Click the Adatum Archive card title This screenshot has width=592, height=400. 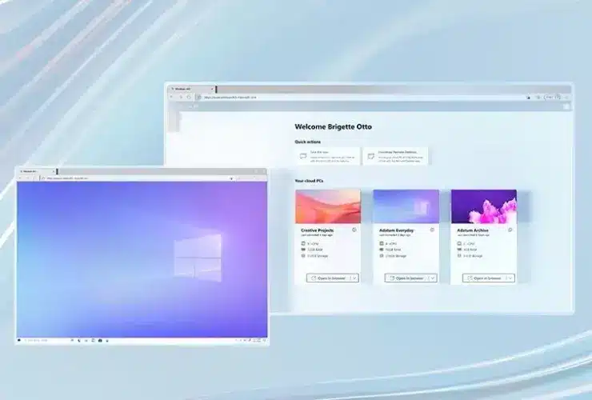click(x=473, y=230)
